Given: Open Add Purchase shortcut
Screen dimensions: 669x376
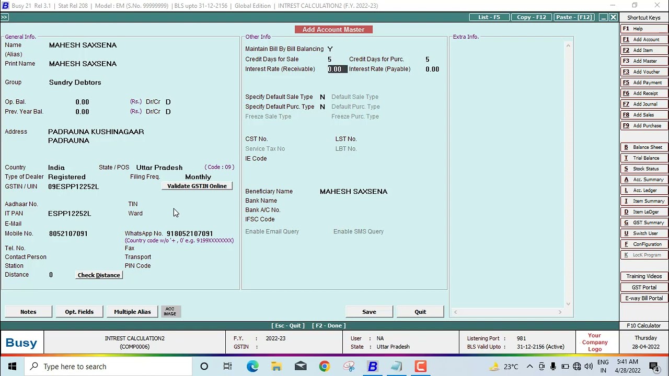Looking at the screenshot, I should click(644, 126).
